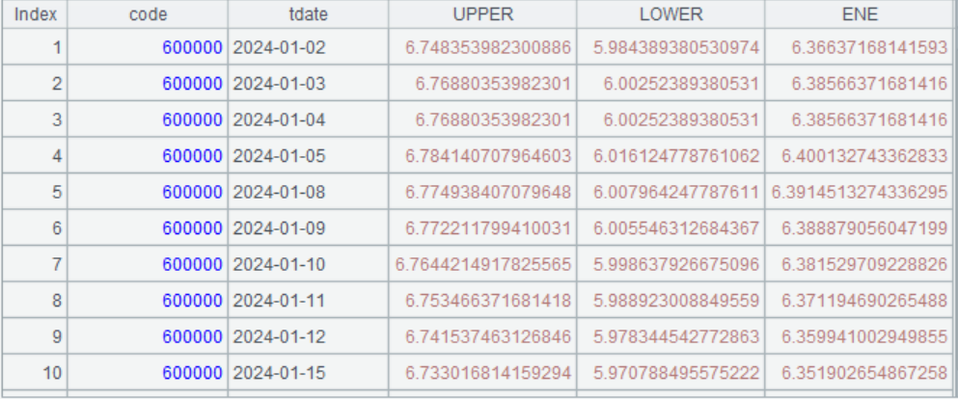Select the tdate column header
The image size is (958, 399).
308,14
